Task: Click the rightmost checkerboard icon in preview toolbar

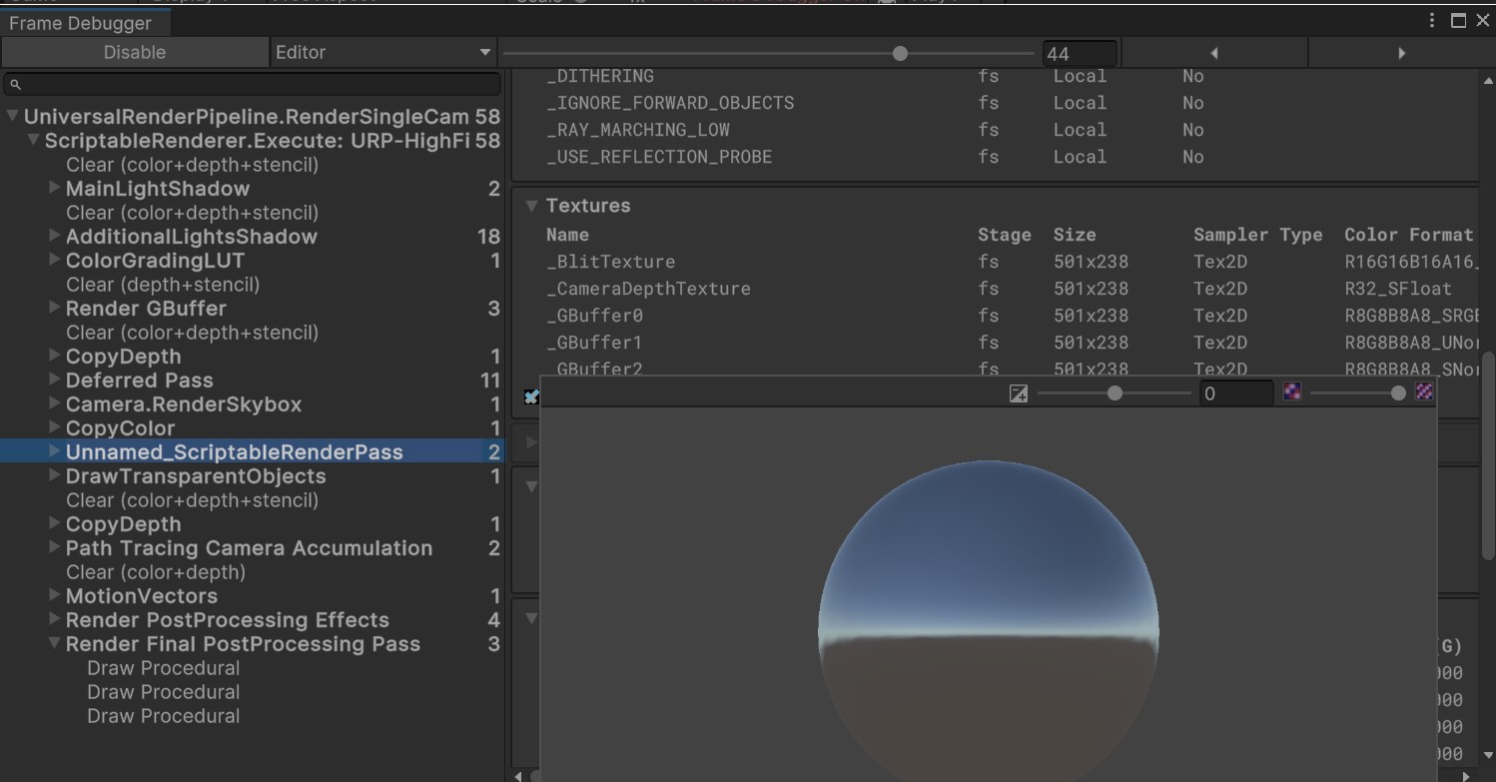Action: [x=1424, y=391]
